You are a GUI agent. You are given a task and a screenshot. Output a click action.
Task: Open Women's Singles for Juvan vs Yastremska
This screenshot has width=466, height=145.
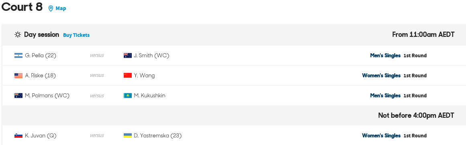[x=381, y=135]
